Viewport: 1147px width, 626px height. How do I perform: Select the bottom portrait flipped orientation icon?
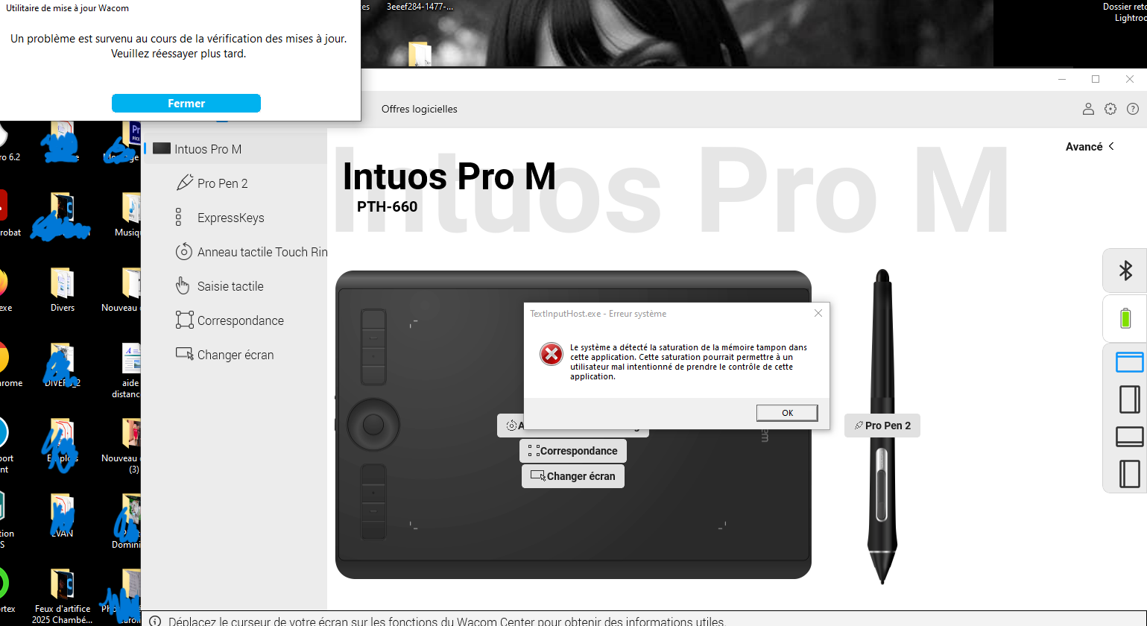[1130, 474]
